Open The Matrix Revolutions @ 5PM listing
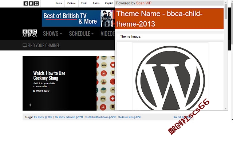 (x=100, y=117)
